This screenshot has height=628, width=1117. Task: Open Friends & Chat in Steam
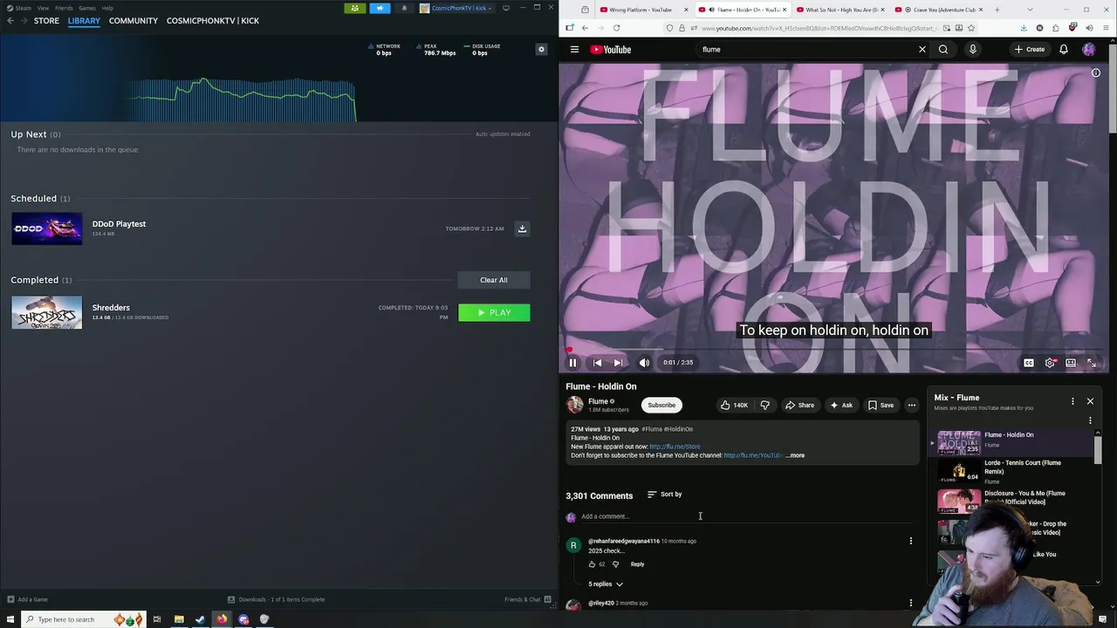pyautogui.click(x=527, y=599)
